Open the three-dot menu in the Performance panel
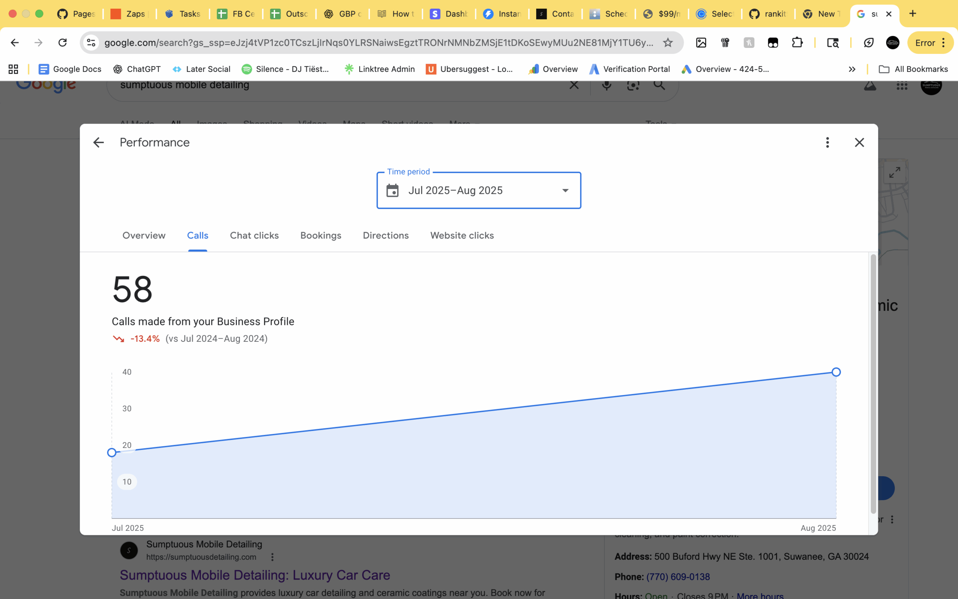This screenshot has height=599, width=958. point(827,142)
